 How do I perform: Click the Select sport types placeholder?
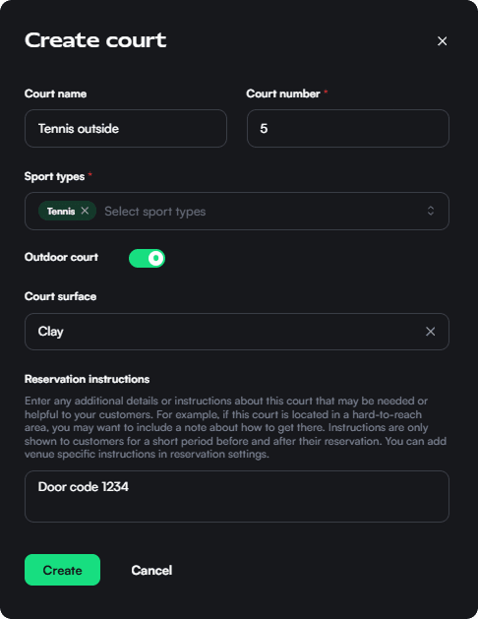(155, 212)
